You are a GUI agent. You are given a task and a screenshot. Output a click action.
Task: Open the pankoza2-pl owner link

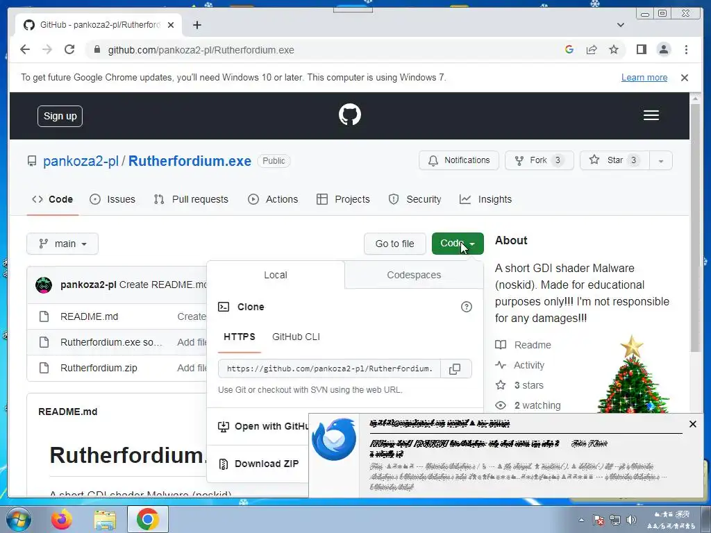[81, 161]
